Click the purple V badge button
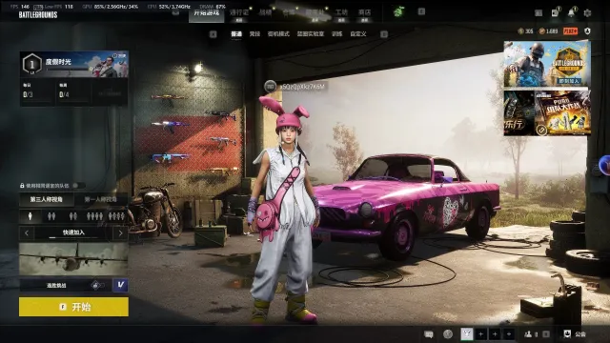The image size is (610, 343). pos(120,285)
